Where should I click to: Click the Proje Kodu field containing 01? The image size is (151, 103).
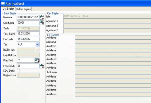pyautogui.click(x=28, y=66)
